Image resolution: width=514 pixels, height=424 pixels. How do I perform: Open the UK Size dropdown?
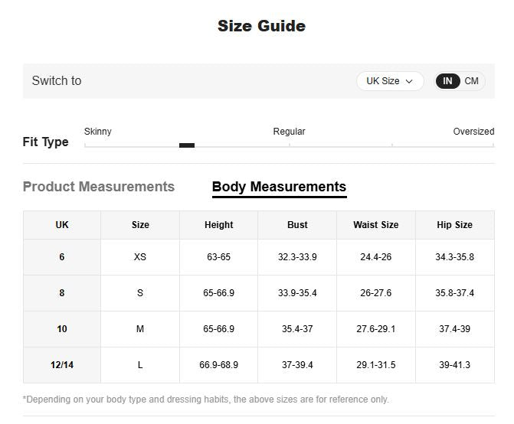click(389, 81)
